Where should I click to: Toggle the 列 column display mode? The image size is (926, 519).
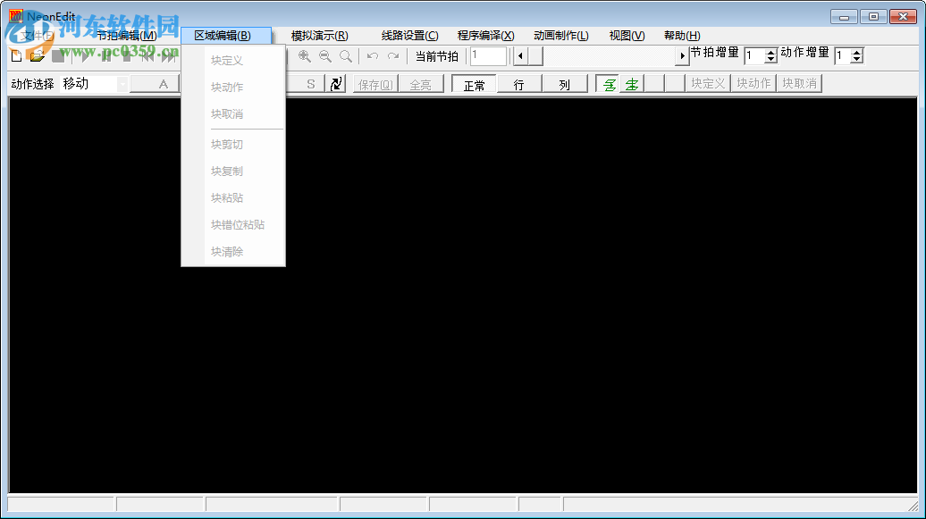tap(566, 83)
